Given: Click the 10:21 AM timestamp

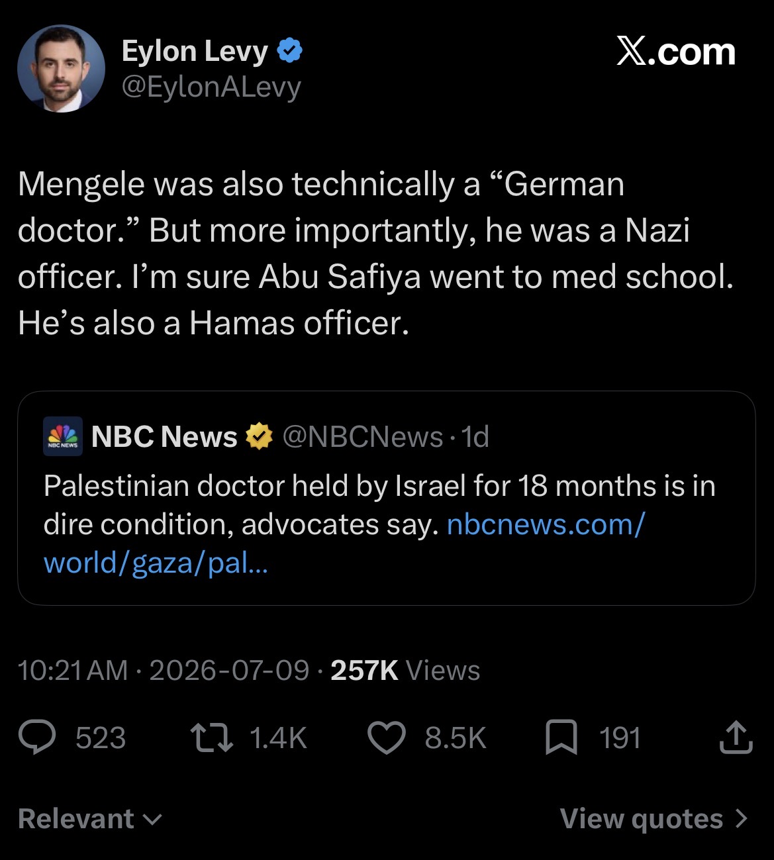Looking at the screenshot, I should pos(73,671).
